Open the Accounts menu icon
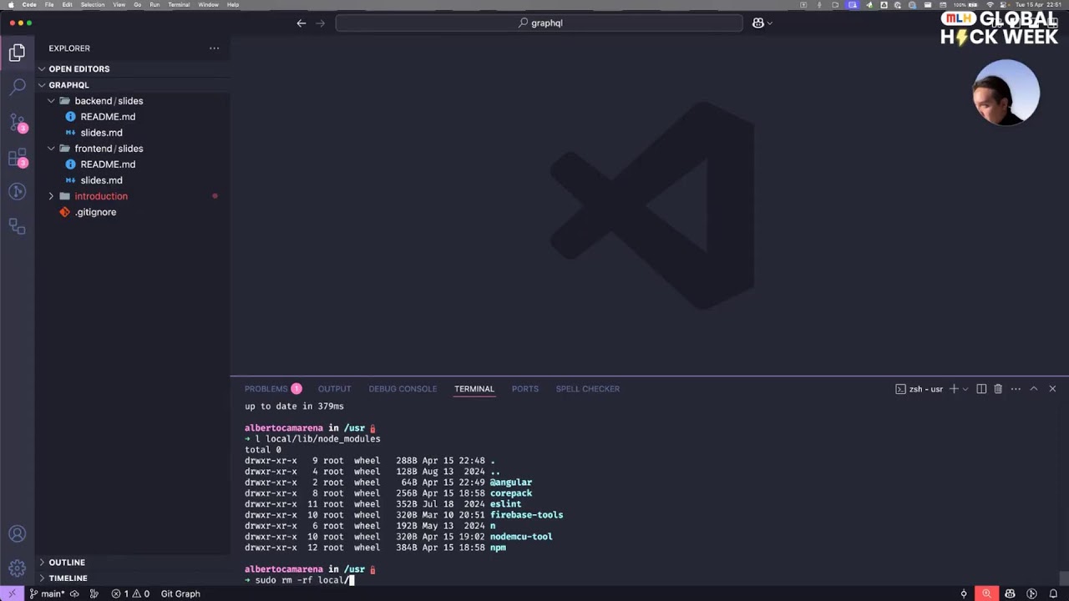1069x601 pixels. [17, 534]
